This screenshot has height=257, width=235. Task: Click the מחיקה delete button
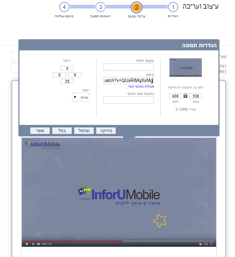pos(106,131)
